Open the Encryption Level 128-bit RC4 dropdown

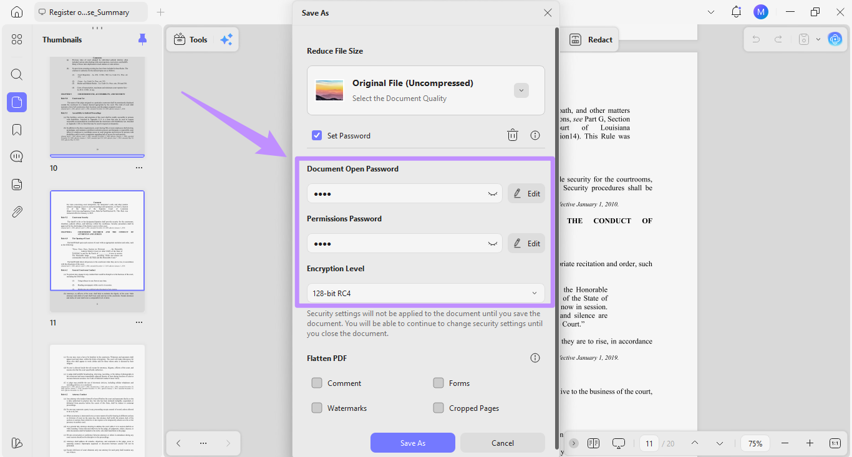[426, 293]
